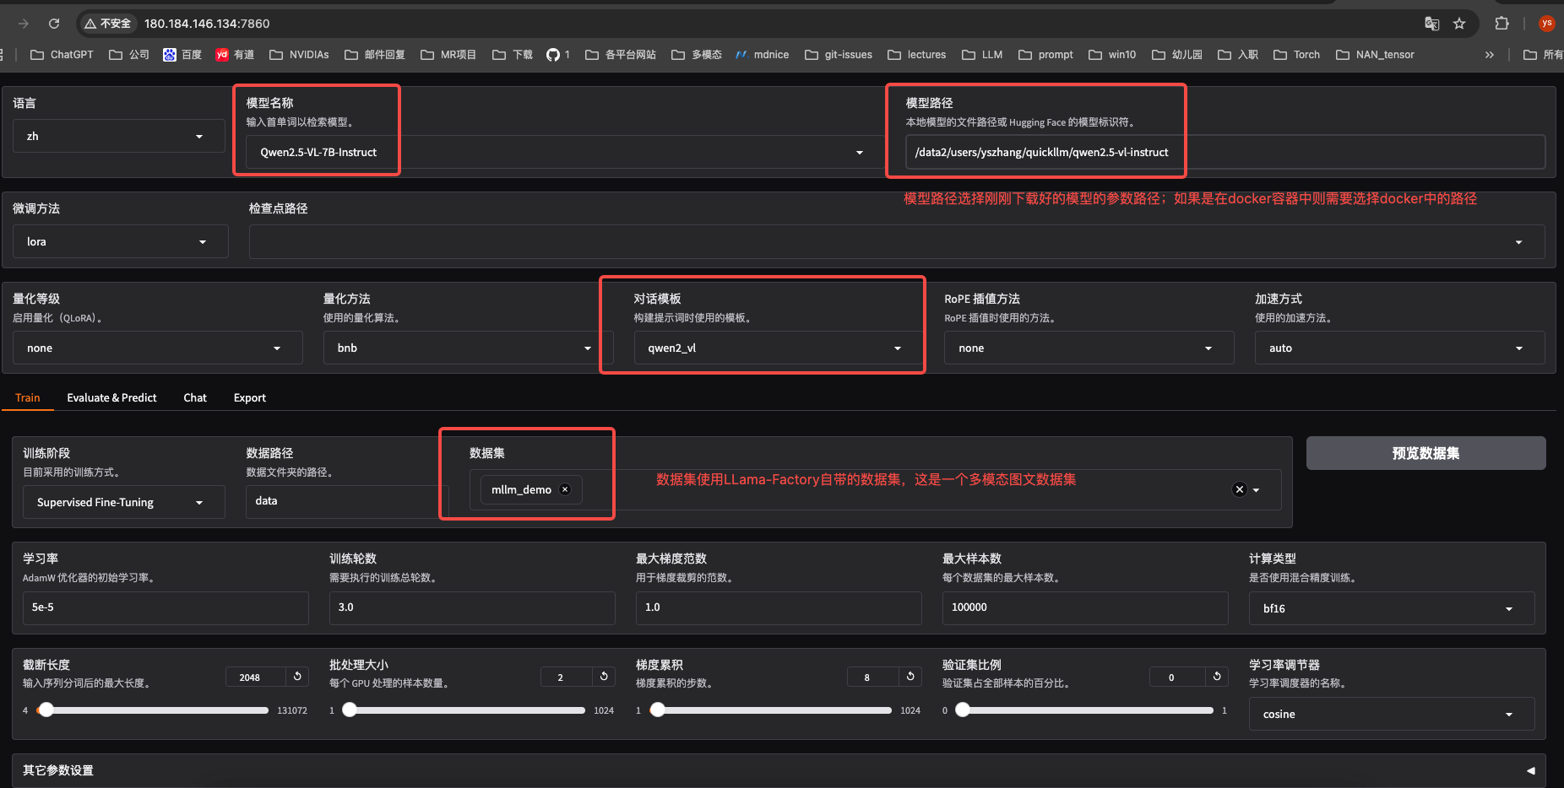This screenshot has width=1564, height=788.
Task: Open the MR项目 bookmark folder
Action: tap(448, 55)
